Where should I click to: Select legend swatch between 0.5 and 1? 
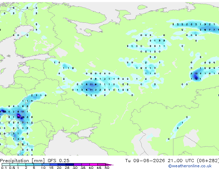[x=14, y=165]
